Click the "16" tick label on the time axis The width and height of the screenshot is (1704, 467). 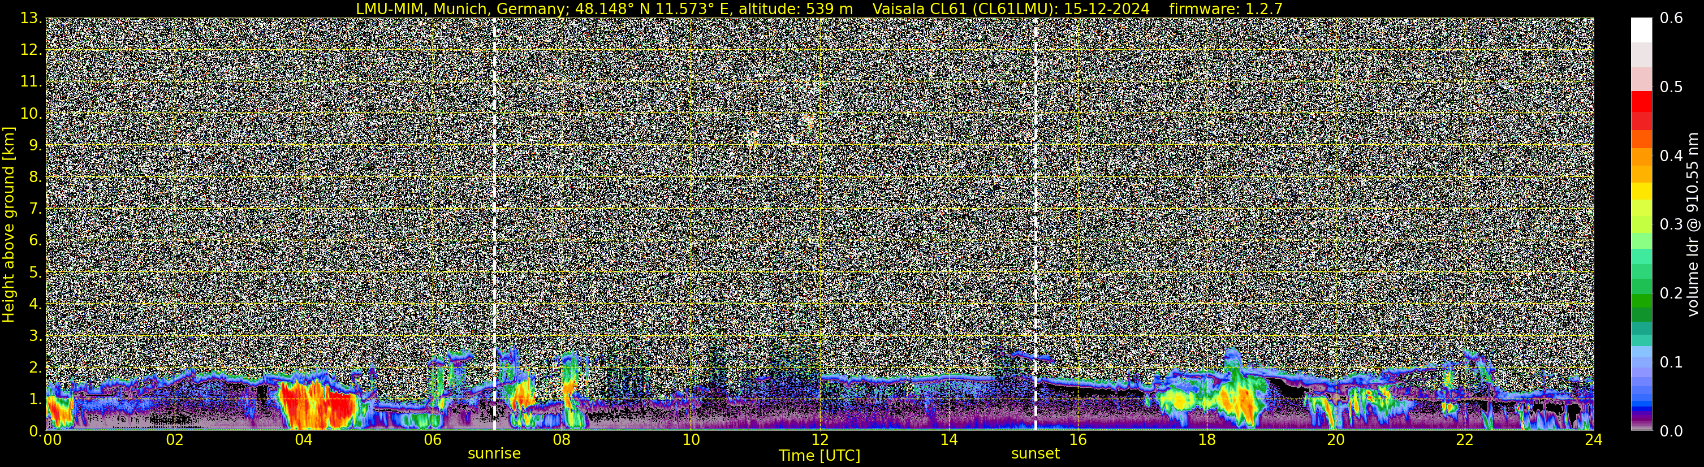coord(1077,440)
